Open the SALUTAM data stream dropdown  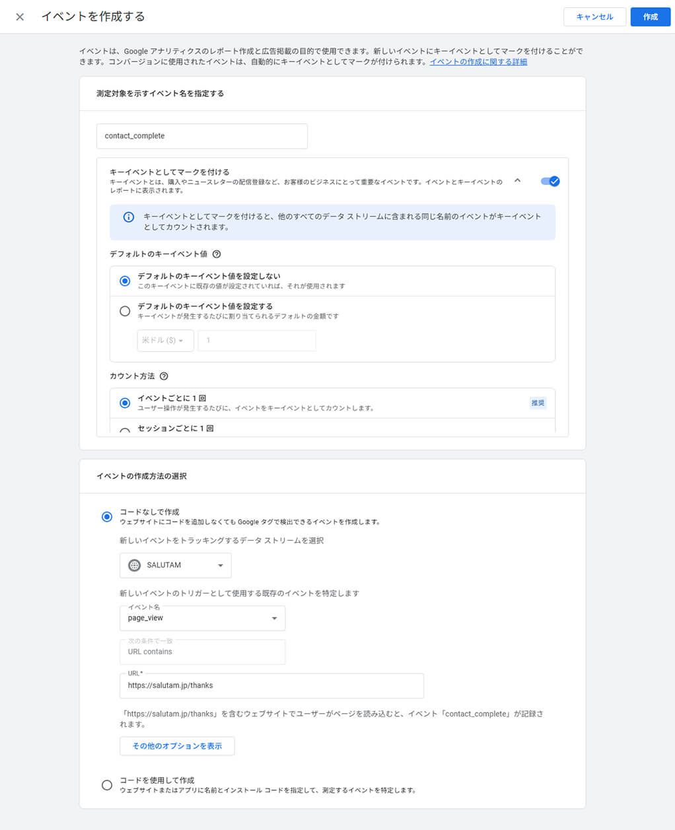(x=176, y=565)
